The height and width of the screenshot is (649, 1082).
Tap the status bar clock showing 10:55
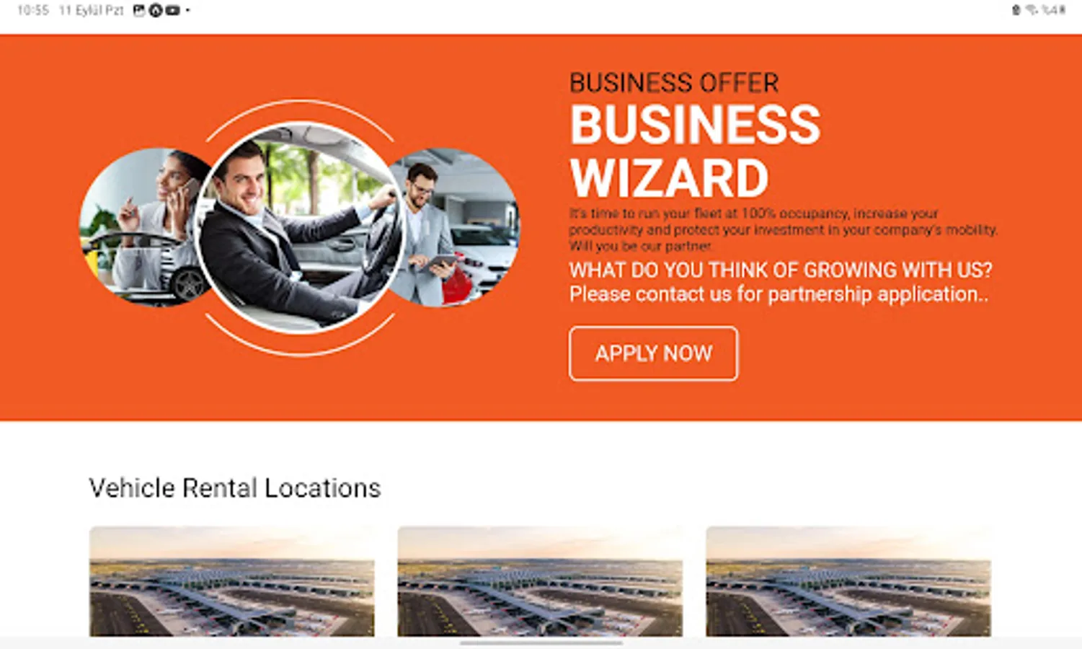33,10
